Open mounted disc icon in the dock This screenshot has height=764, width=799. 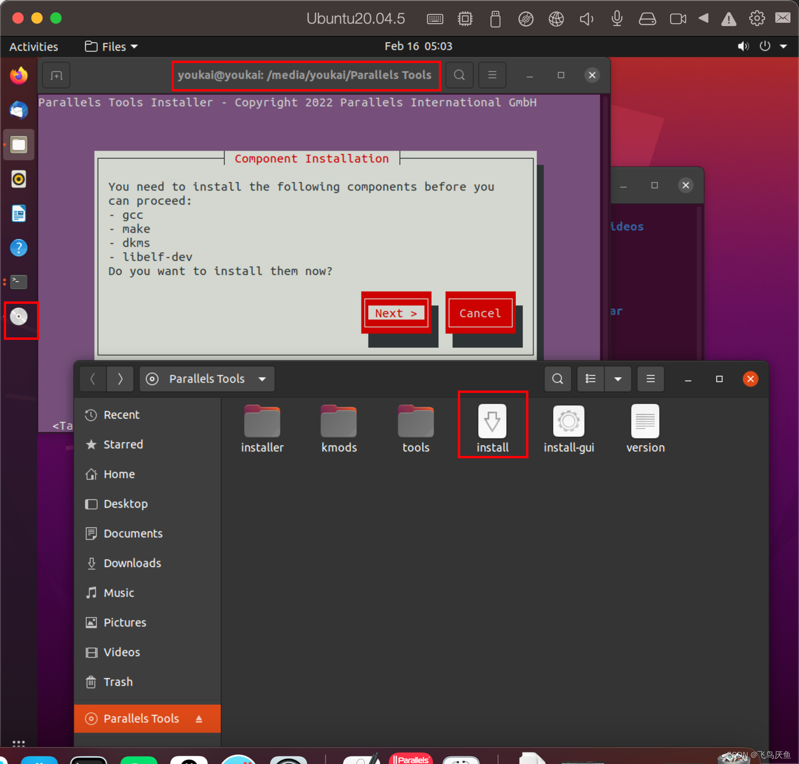19,317
